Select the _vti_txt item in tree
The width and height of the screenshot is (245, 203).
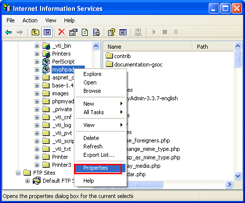[x=61, y=149]
